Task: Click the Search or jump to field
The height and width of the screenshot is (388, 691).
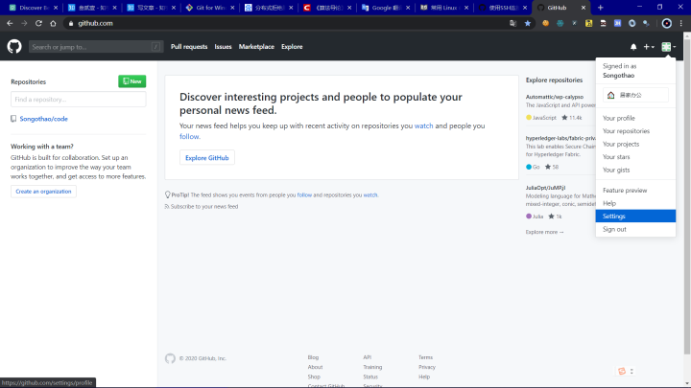Action: [x=96, y=47]
